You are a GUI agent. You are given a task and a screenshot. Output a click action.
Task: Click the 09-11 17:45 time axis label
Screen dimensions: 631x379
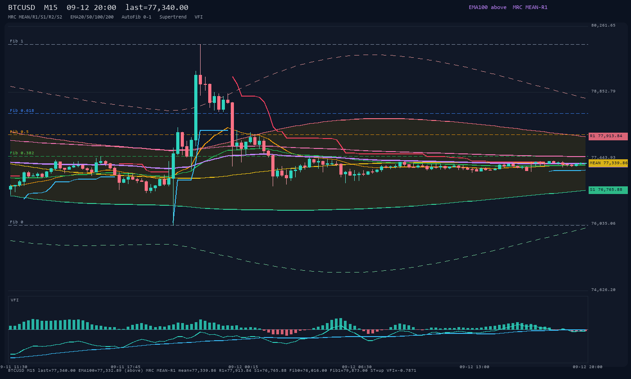pos(126,367)
